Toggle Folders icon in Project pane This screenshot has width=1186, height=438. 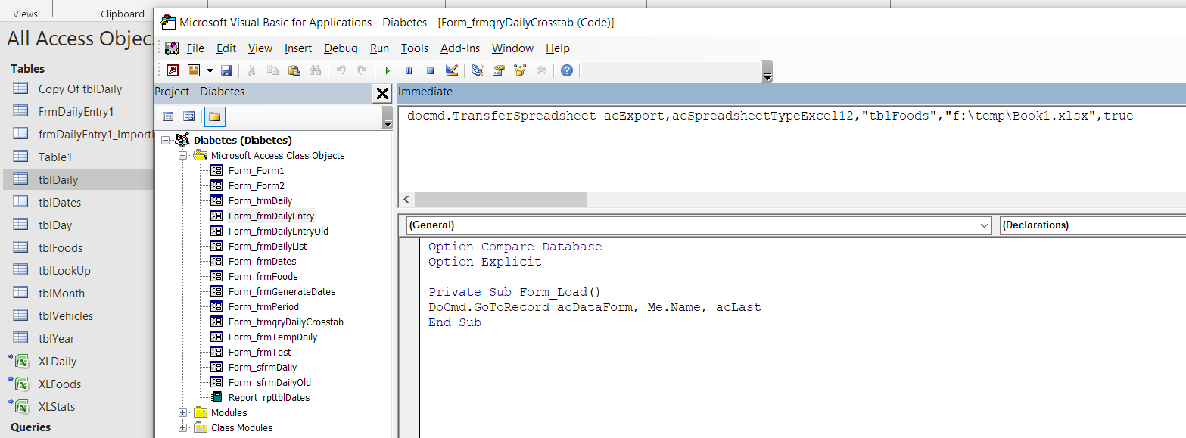[x=214, y=116]
